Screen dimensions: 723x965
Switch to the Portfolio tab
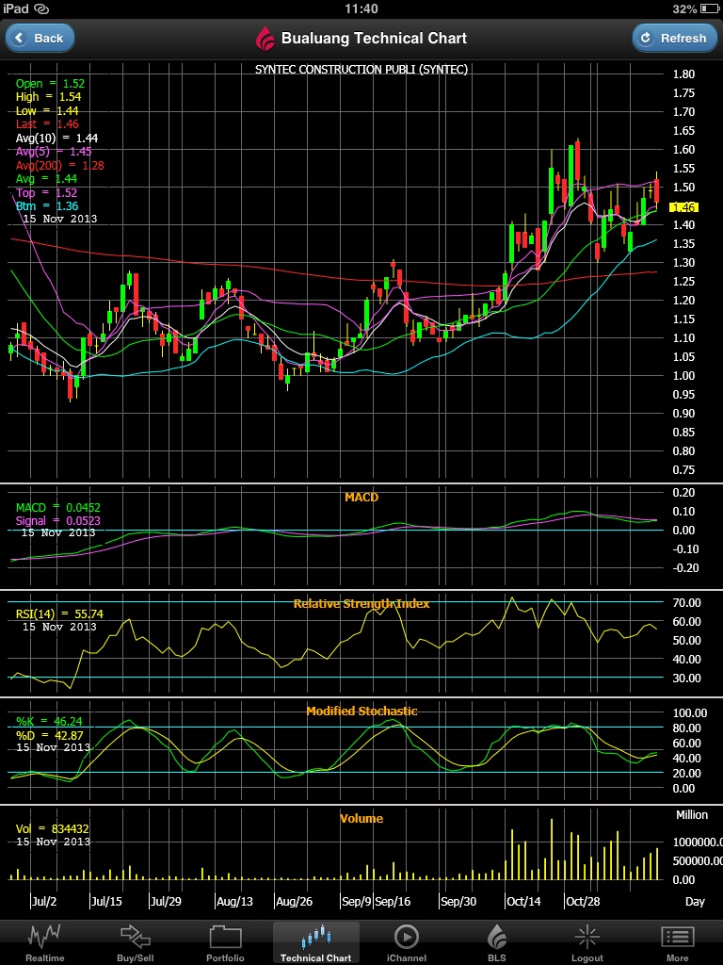pos(225,942)
